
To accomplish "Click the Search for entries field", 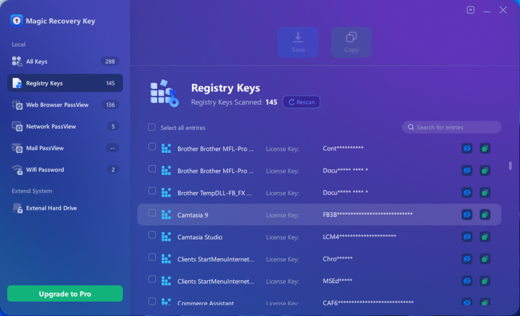I will (451, 127).
